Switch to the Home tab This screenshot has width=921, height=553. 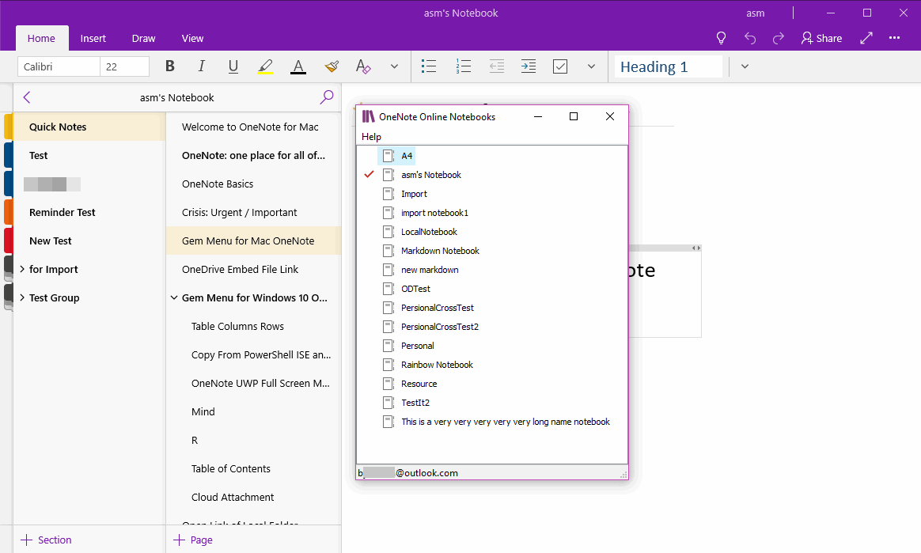(x=41, y=38)
